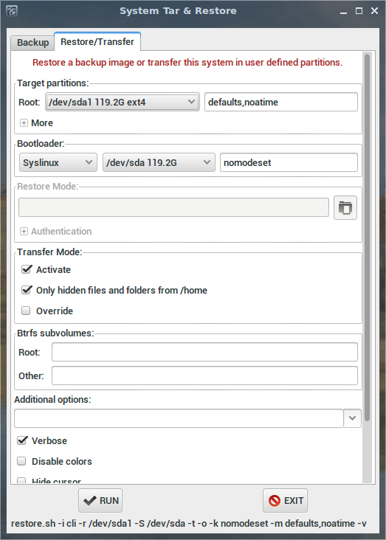The width and height of the screenshot is (386, 540).
Task: Click the checkmark RUN button
Action: pos(100,500)
